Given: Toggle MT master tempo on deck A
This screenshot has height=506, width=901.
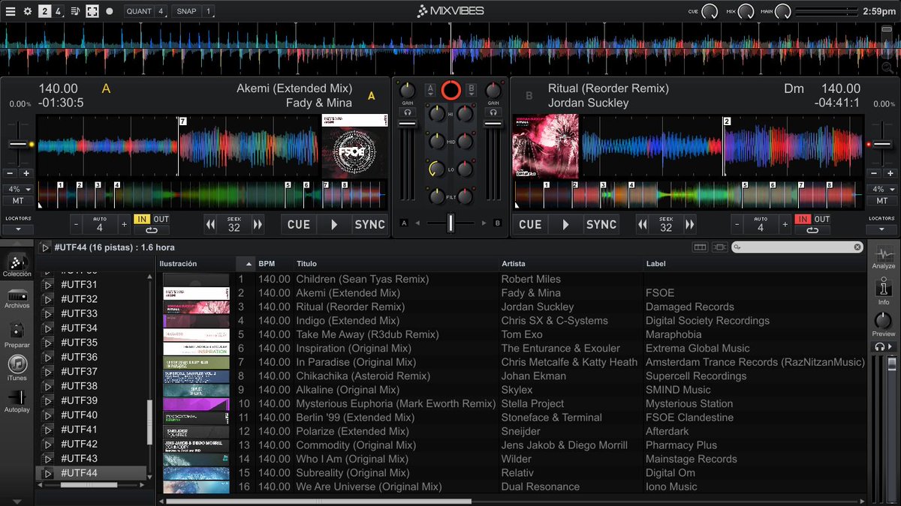Looking at the screenshot, I should pos(18,201).
